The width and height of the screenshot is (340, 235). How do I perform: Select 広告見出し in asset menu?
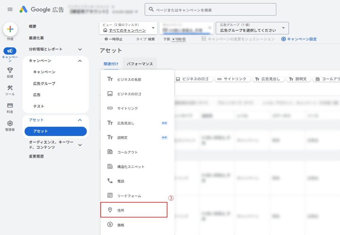click(x=137, y=123)
